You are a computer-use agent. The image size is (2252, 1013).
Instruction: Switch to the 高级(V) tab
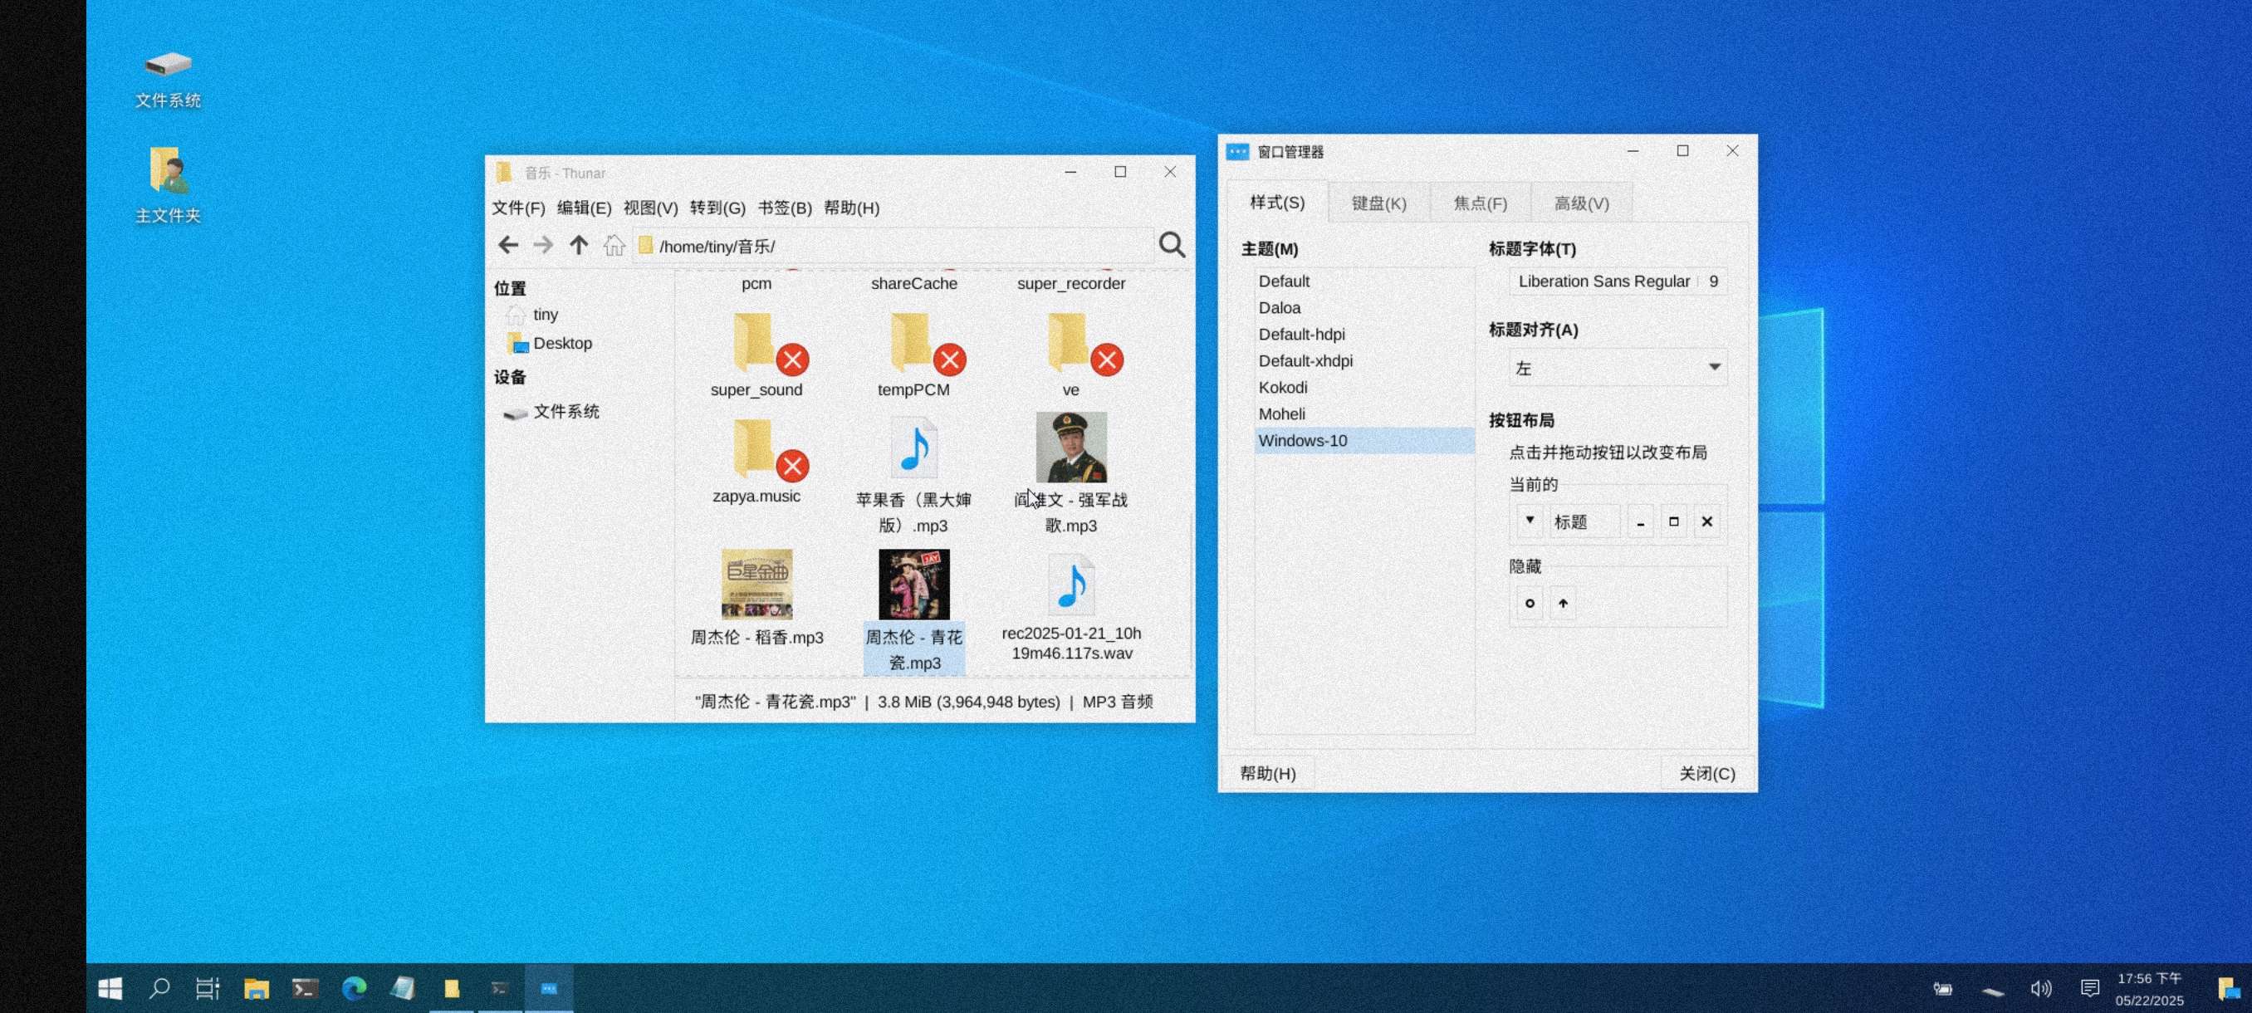click(x=1580, y=203)
